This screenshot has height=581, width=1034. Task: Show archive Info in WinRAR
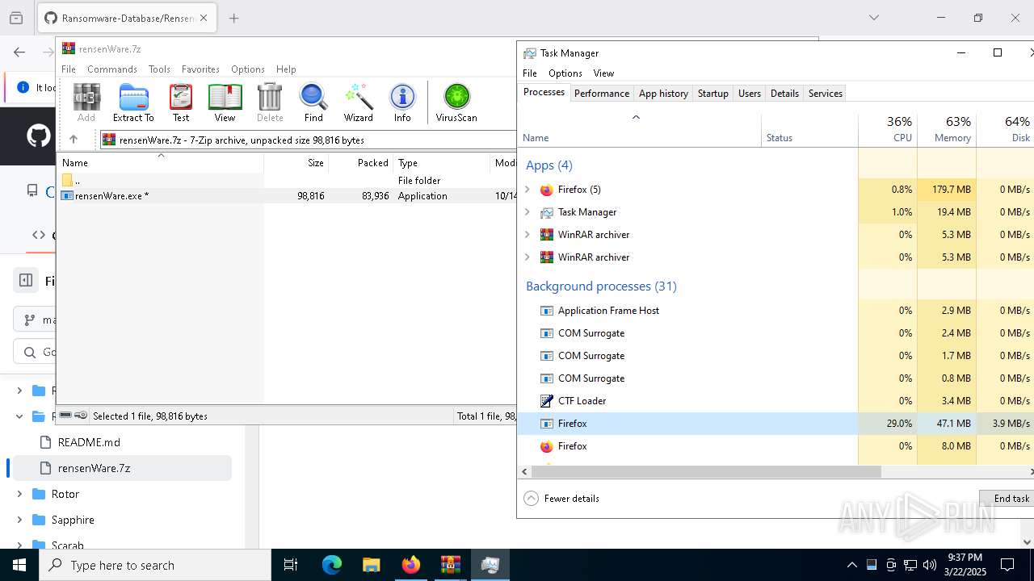pyautogui.click(x=402, y=102)
